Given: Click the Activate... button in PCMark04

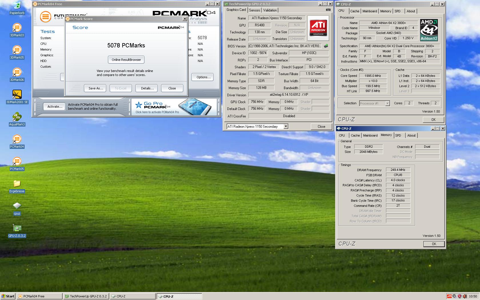Looking at the screenshot, I should (x=55, y=107).
